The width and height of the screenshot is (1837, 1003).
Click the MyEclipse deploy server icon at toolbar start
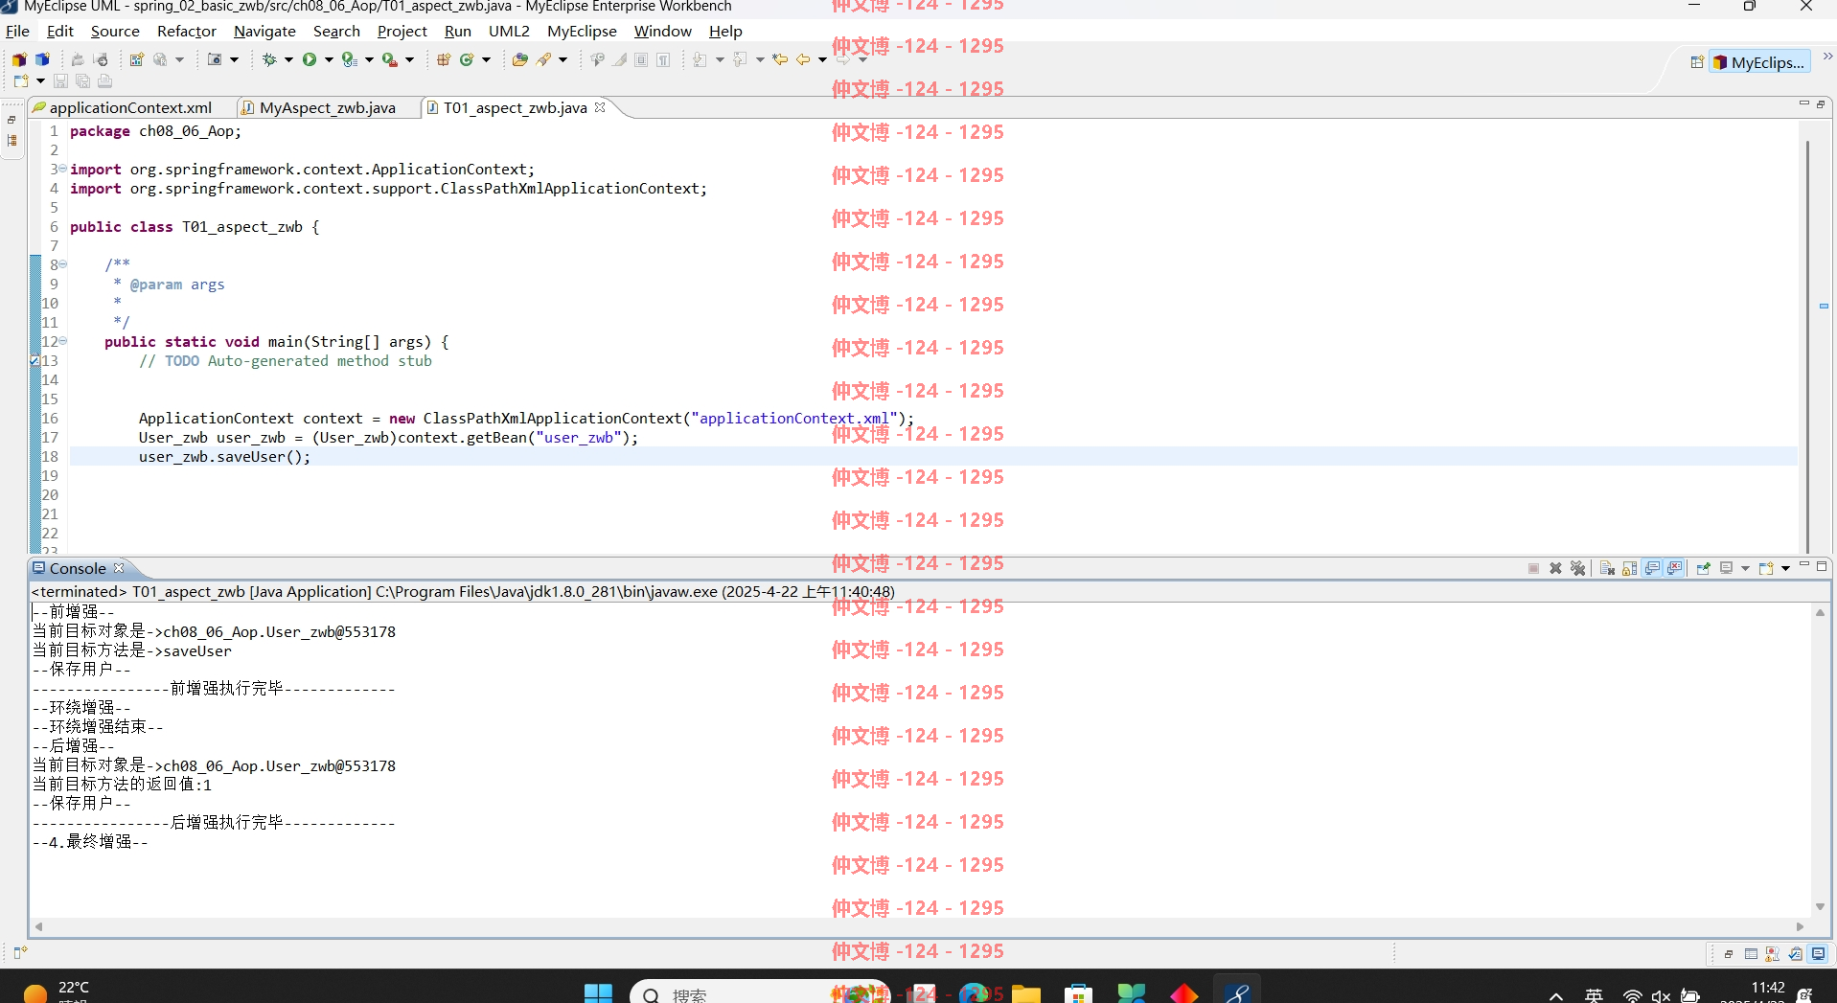click(18, 60)
